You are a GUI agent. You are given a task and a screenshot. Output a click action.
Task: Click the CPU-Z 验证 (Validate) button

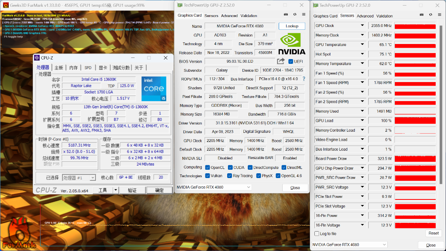coord(132,190)
